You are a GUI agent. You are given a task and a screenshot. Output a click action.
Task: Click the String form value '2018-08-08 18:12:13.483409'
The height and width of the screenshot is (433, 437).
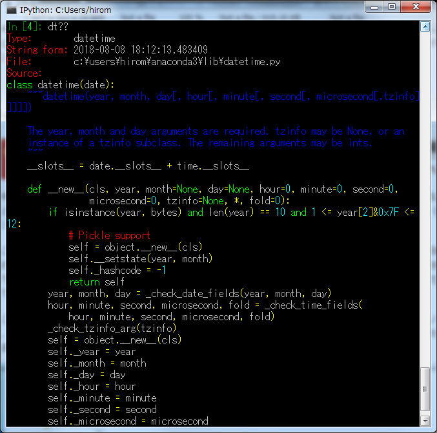tap(141, 50)
